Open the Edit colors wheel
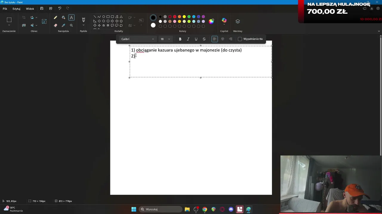The image size is (382, 214). click(211, 21)
